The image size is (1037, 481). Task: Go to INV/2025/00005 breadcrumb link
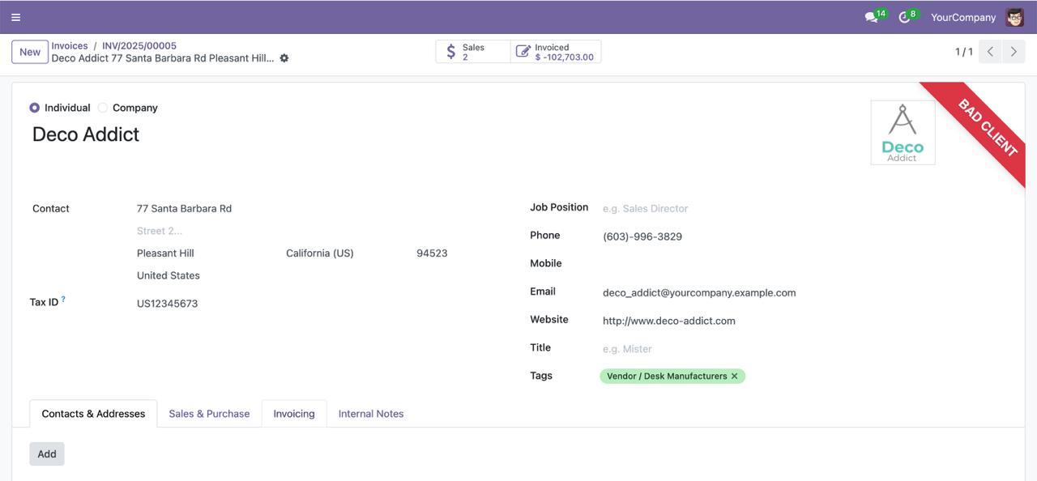[139, 46]
